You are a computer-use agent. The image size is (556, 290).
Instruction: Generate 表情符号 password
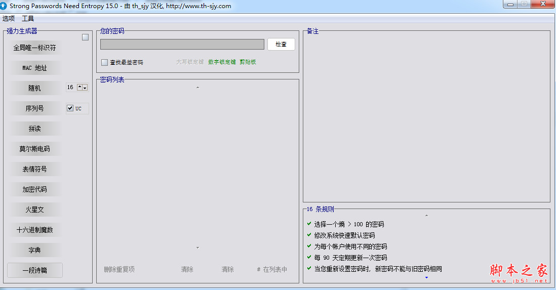click(35, 169)
